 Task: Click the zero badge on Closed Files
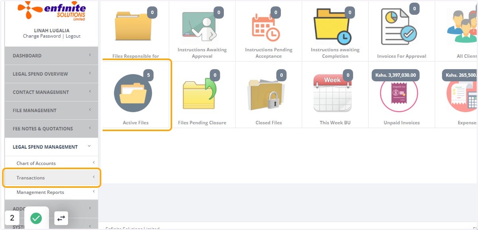pos(282,75)
